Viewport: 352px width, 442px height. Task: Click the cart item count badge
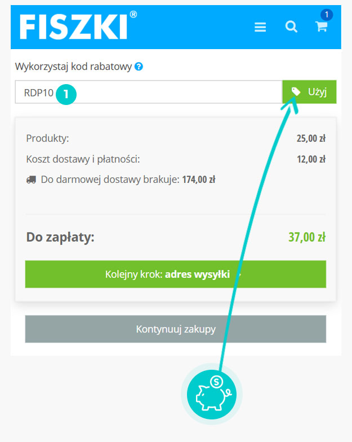click(327, 14)
